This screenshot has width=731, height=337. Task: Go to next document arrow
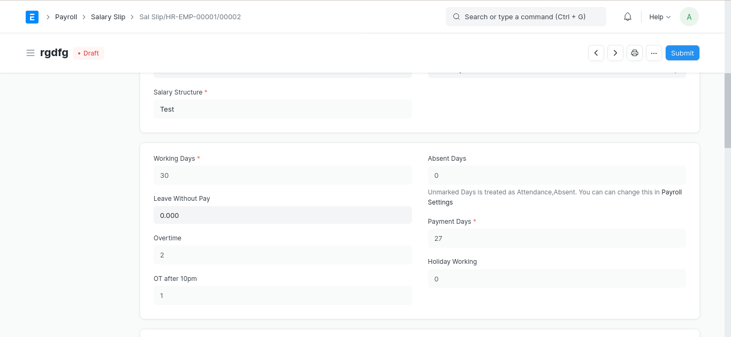click(x=615, y=53)
